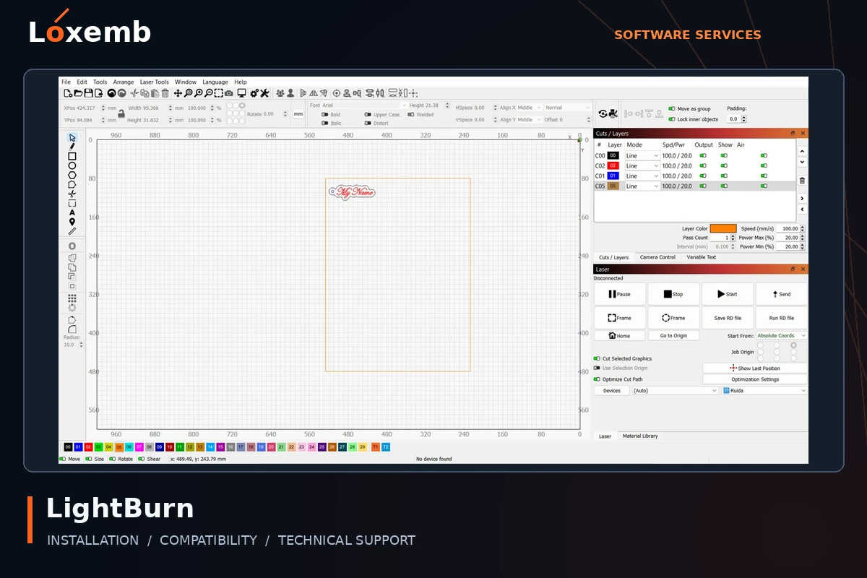Toggle Output for layer C00
867x578 pixels.
click(x=703, y=155)
